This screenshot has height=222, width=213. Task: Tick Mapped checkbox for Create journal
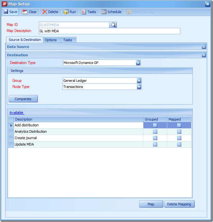point(179,138)
